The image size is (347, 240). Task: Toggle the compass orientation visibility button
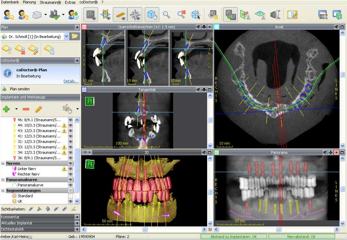pyautogui.click(x=134, y=15)
